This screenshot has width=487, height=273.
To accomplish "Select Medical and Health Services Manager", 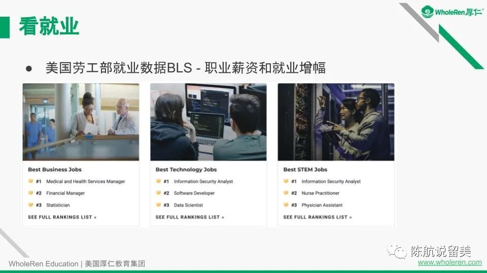I will pyautogui.click(x=85, y=181).
